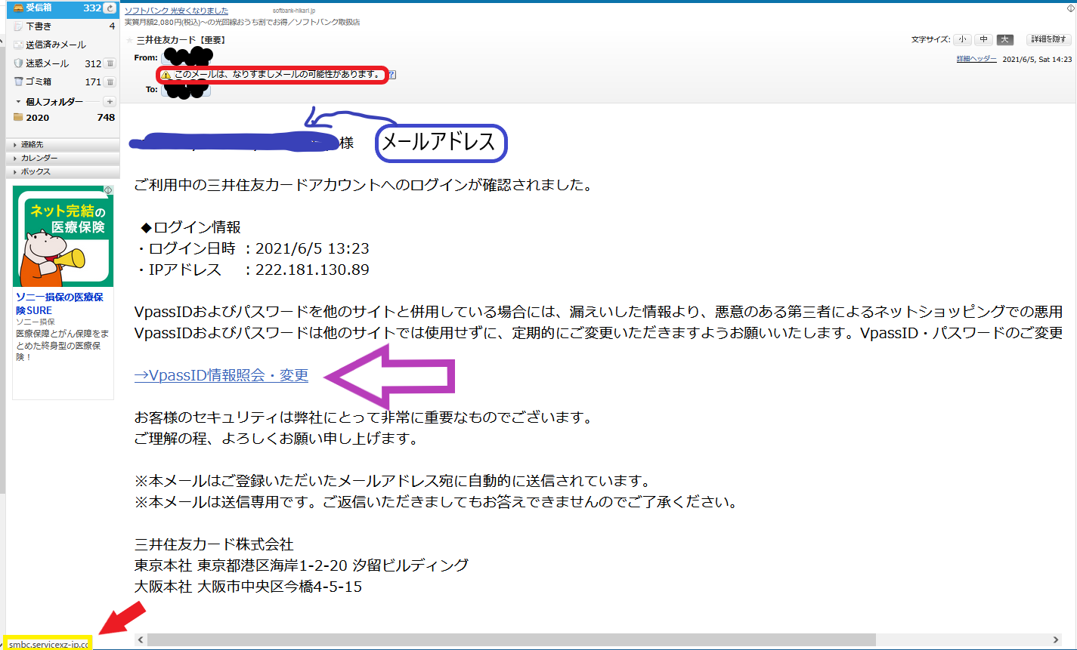
Task: Click the spoofing warning triangle icon
Action: (x=166, y=75)
